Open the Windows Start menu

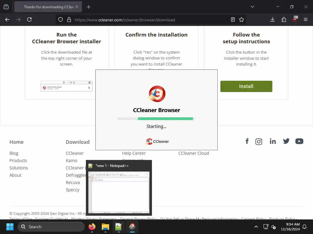coord(10,227)
